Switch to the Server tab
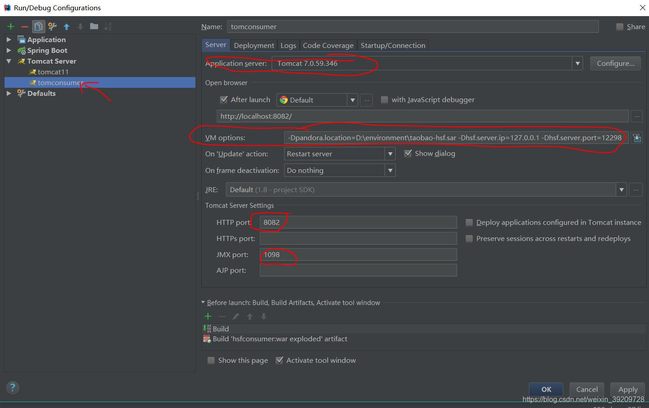Viewport: 649px width, 408px height. tap(216, 45)
